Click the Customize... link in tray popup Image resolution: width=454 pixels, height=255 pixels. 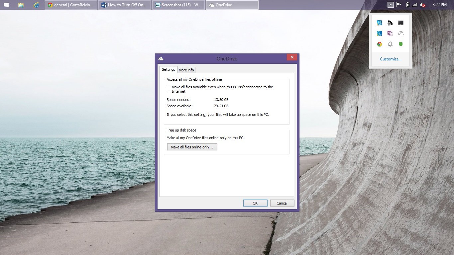click(x=391, y=59)
